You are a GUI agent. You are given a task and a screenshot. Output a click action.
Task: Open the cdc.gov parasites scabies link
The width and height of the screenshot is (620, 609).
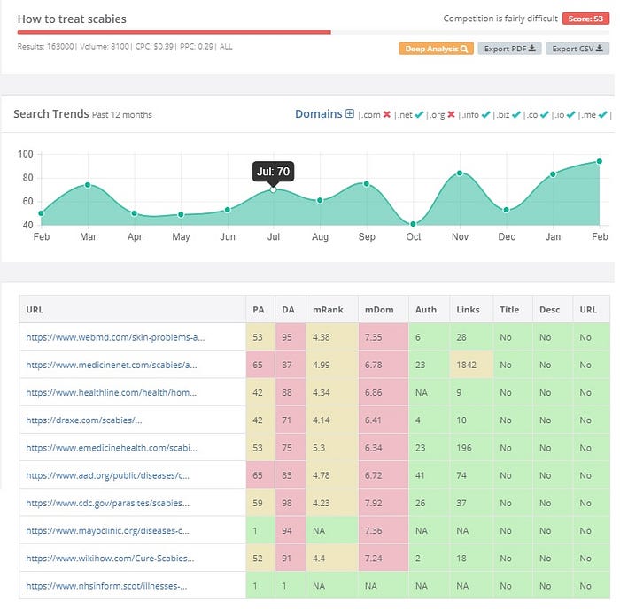click(x=108, y=503)
